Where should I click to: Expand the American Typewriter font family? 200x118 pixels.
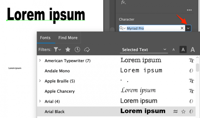tap(40, 60)
